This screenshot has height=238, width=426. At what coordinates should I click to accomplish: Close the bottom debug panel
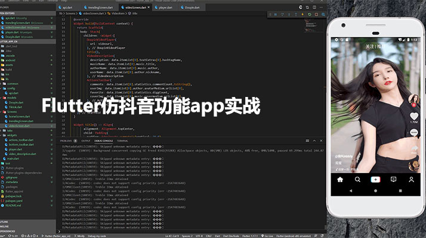(x=321, y=140)
